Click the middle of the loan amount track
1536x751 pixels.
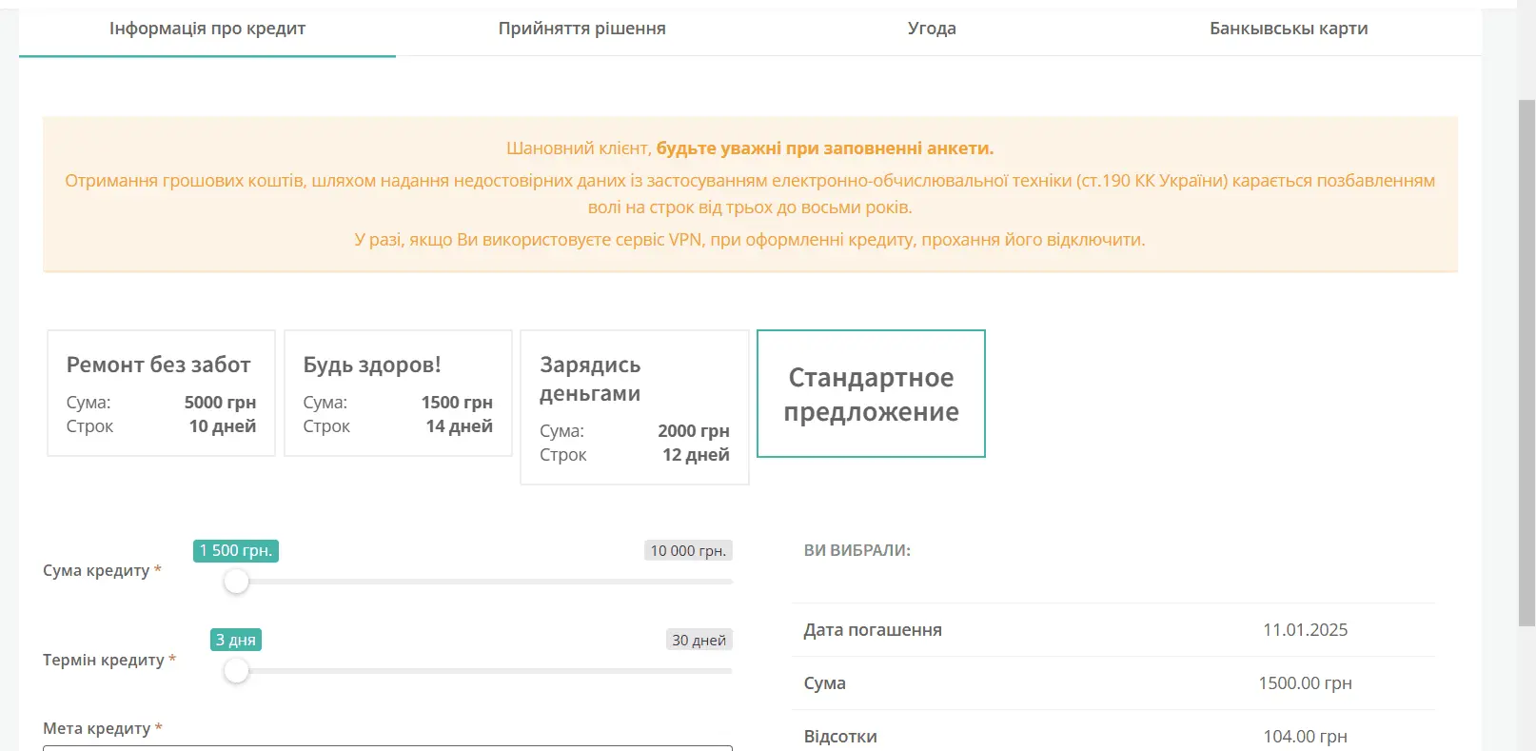(483, 582)
